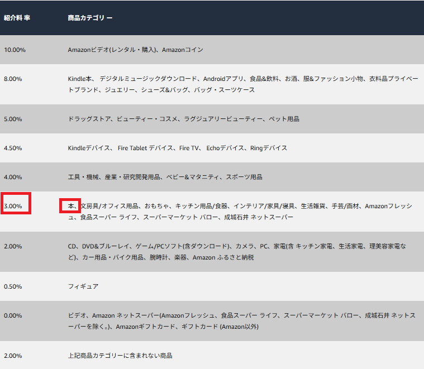Click the ドラッグストア category row text
424x369 pixels.
point(184,119)
